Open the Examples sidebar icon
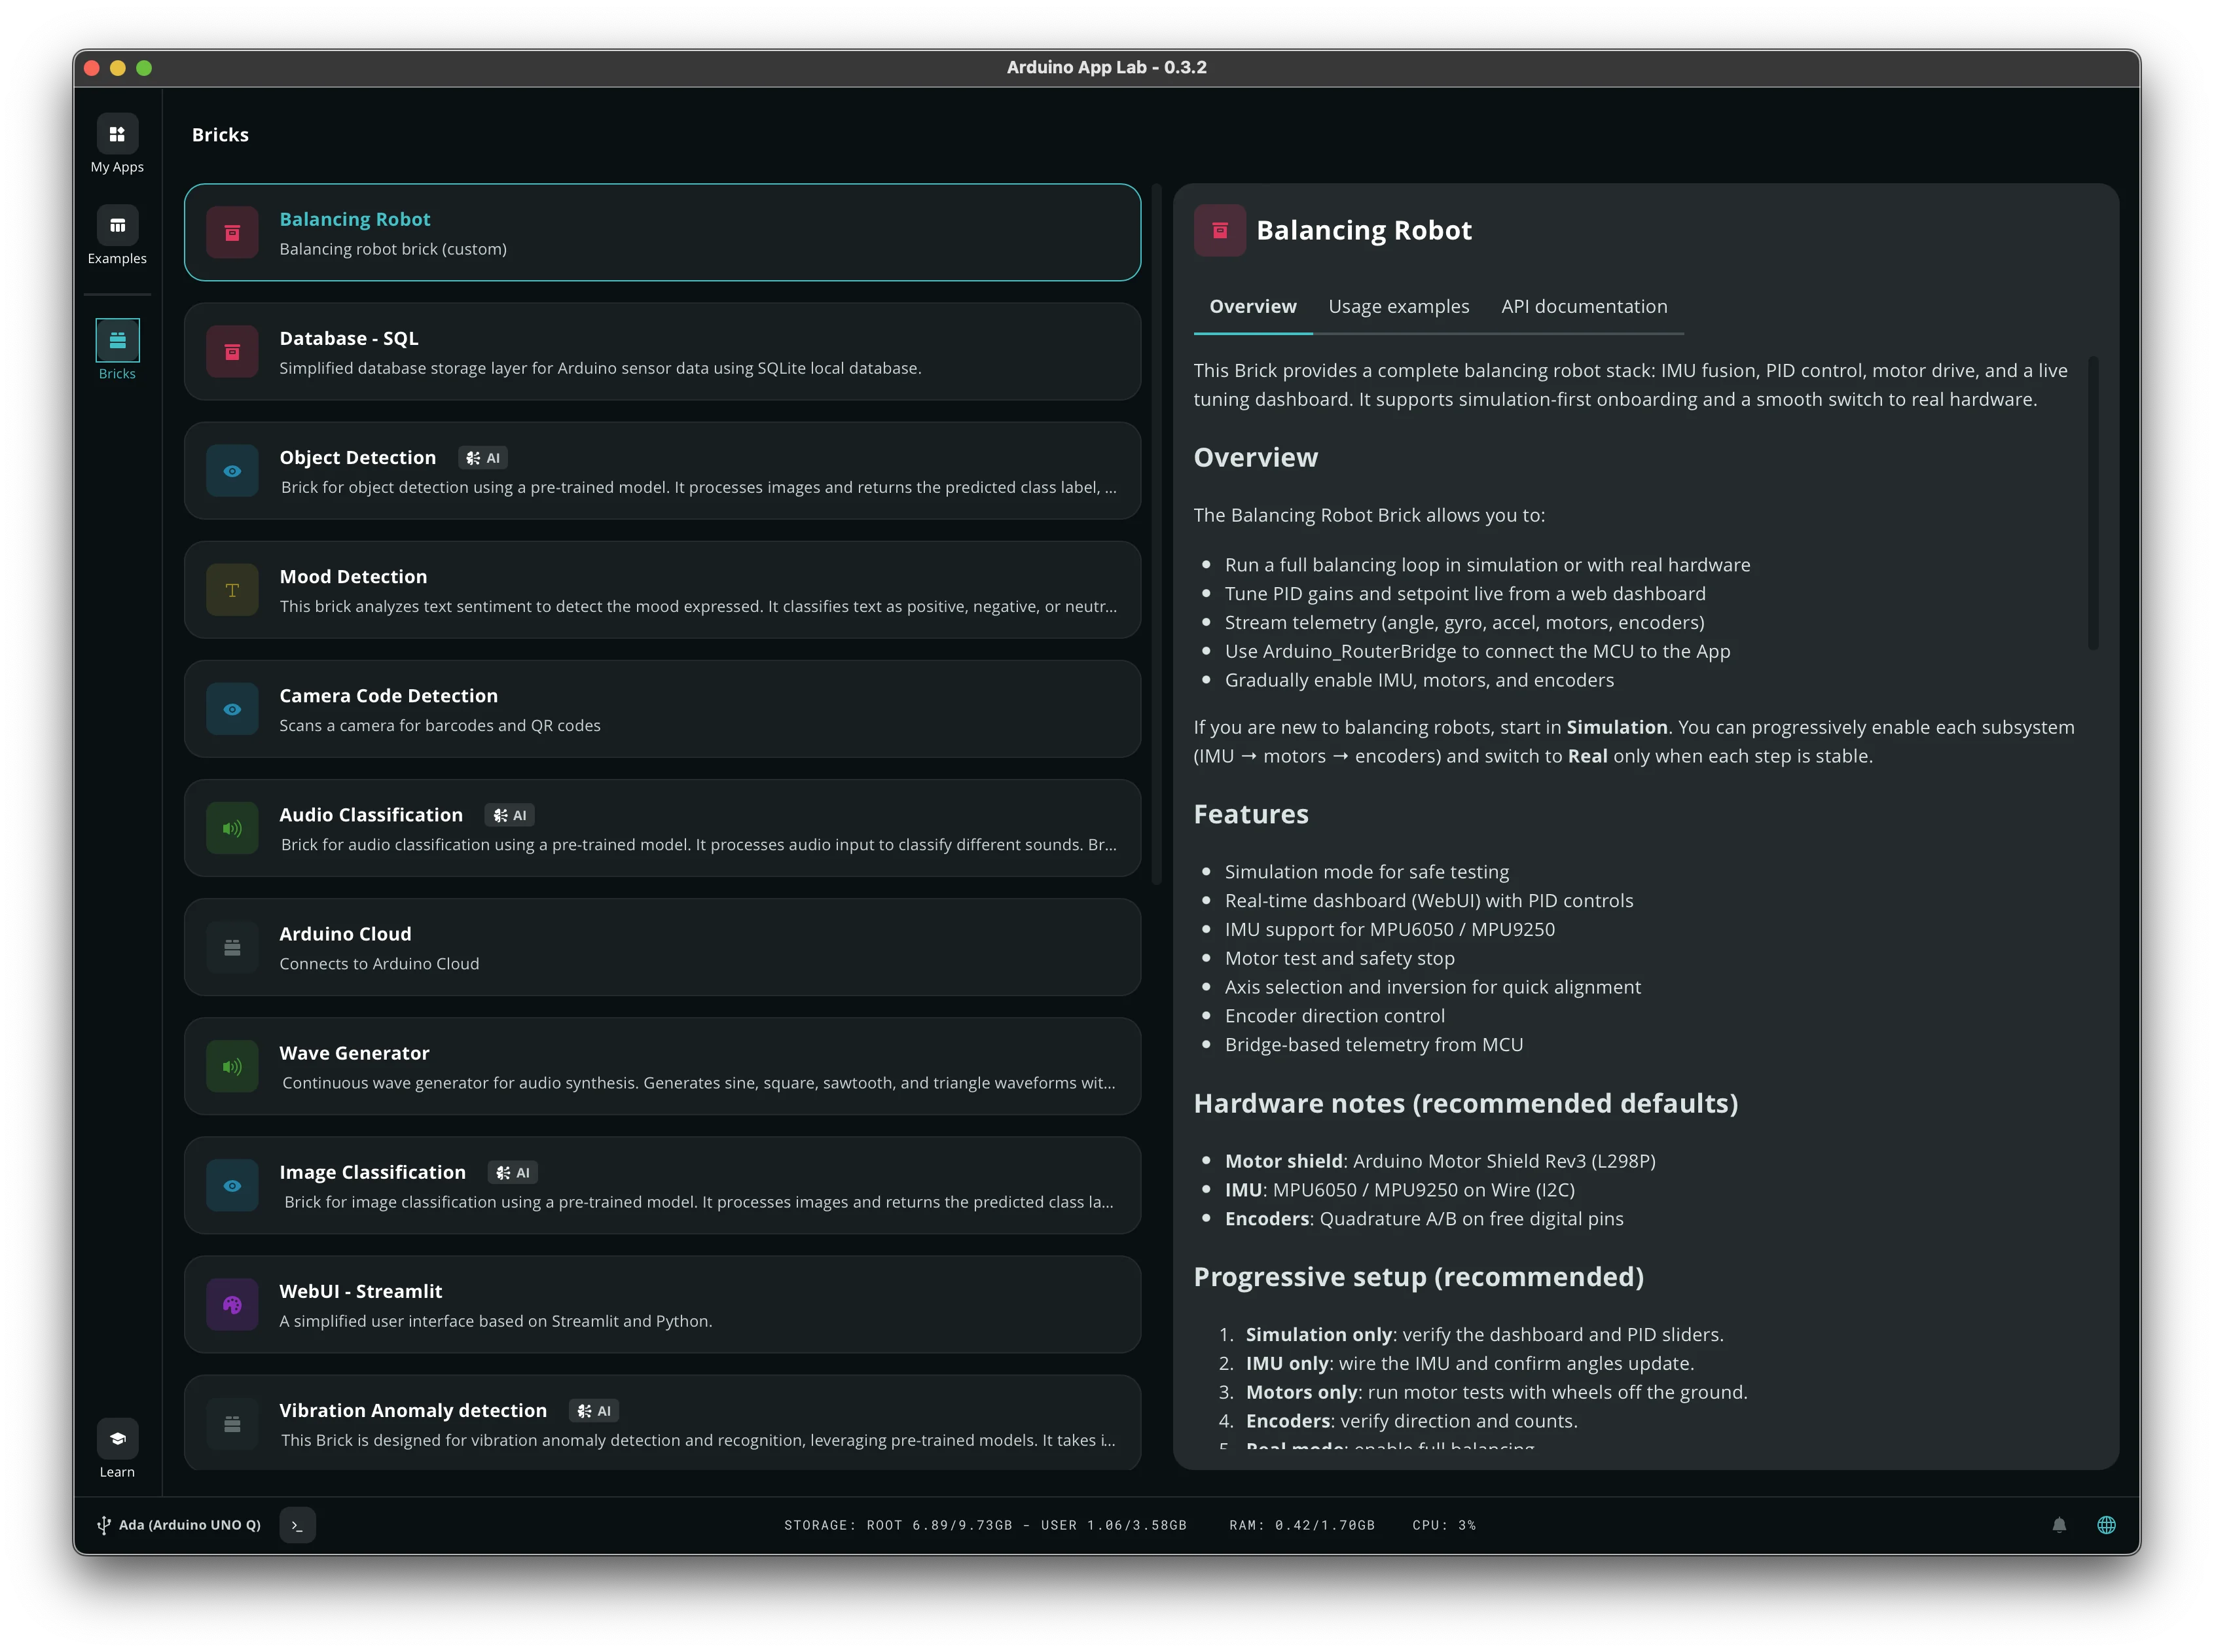 [x=117, y=225]
